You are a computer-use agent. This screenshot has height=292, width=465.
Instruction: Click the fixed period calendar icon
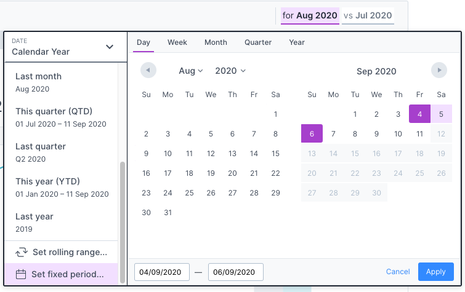click(21, 274)
